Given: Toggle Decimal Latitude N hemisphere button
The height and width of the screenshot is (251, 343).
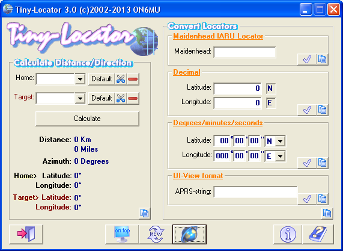Looking at the screenshot, I should point(270,88).
